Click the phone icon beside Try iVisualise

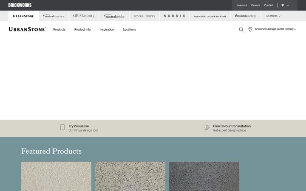(x=62, y=127)
